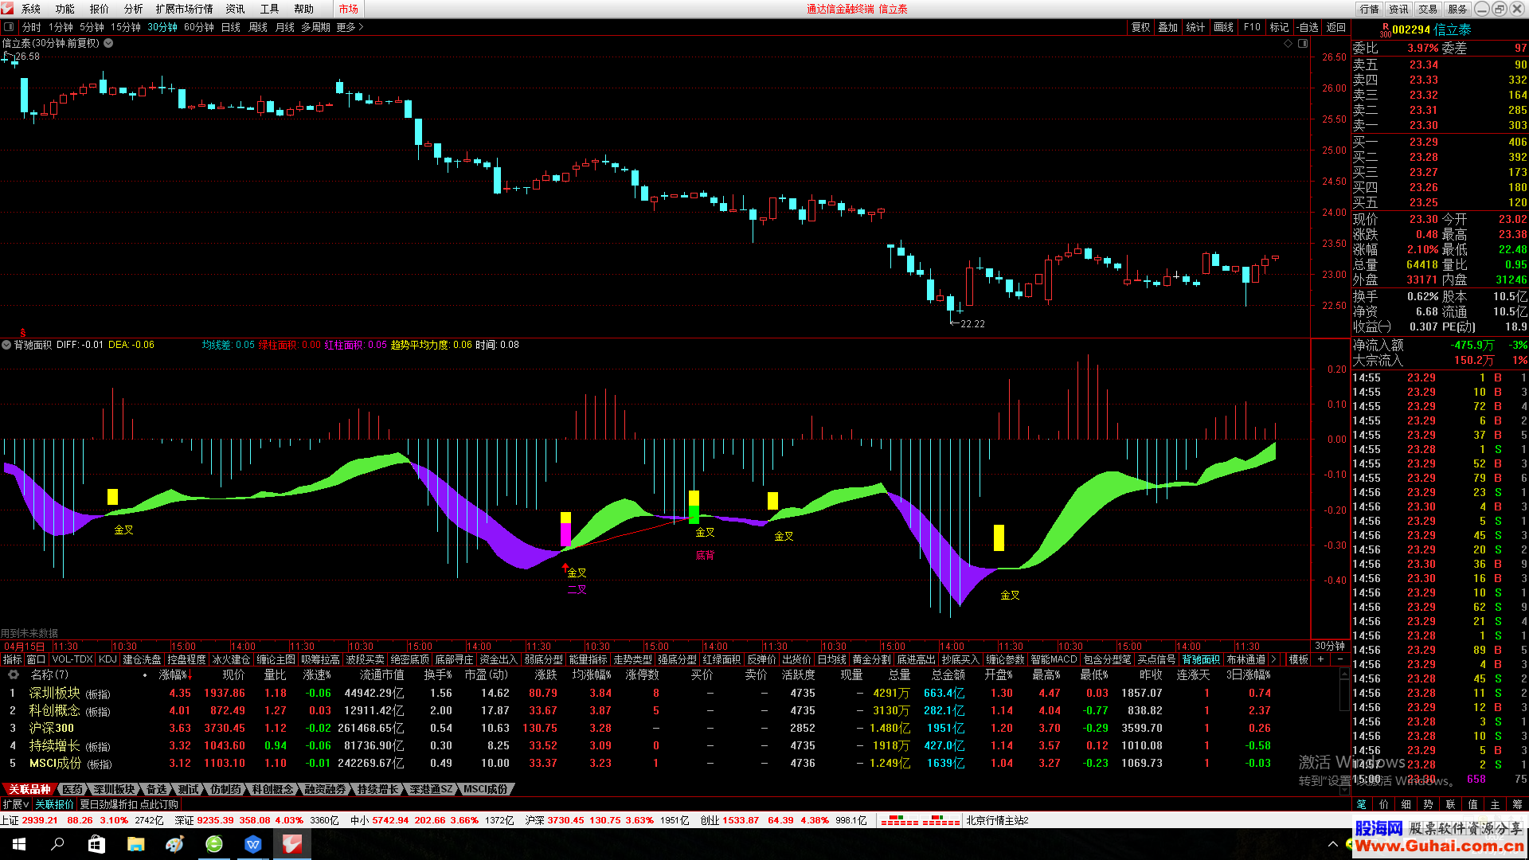1529x860 pixels.
Task: Select the 市场 tab in menu bar
Action: click(x=349, y=9)
